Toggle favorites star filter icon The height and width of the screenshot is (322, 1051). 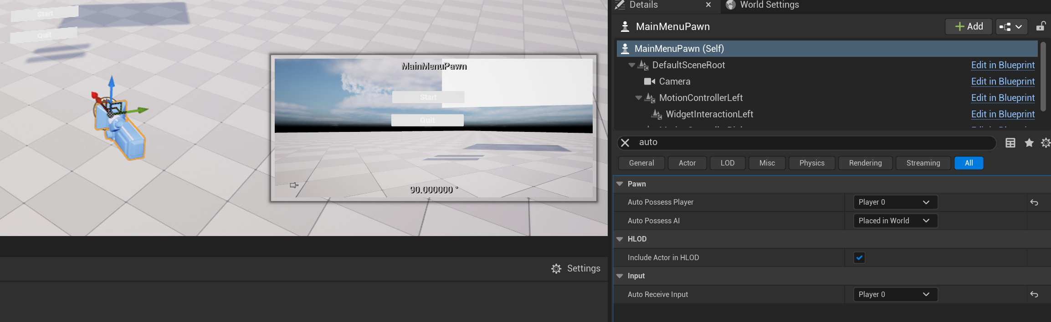(1029, 143)
